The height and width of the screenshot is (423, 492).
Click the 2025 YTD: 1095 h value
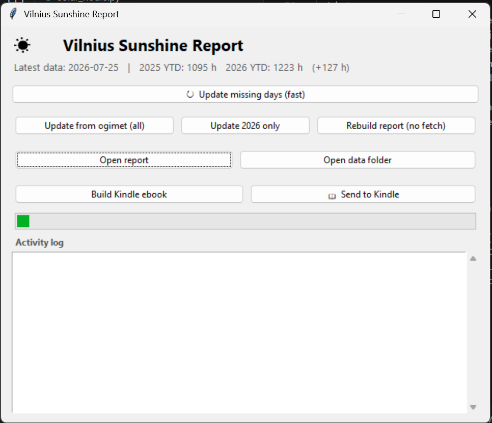coord(178,68)
